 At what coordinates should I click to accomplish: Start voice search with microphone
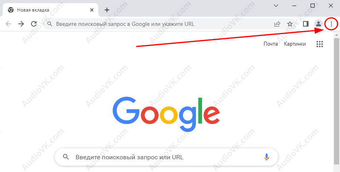pos(266,157)
